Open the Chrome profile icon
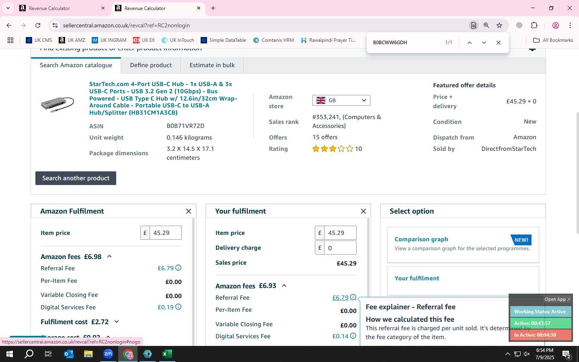The width and height of the screenshot is (579, 362). coord(556,25)
